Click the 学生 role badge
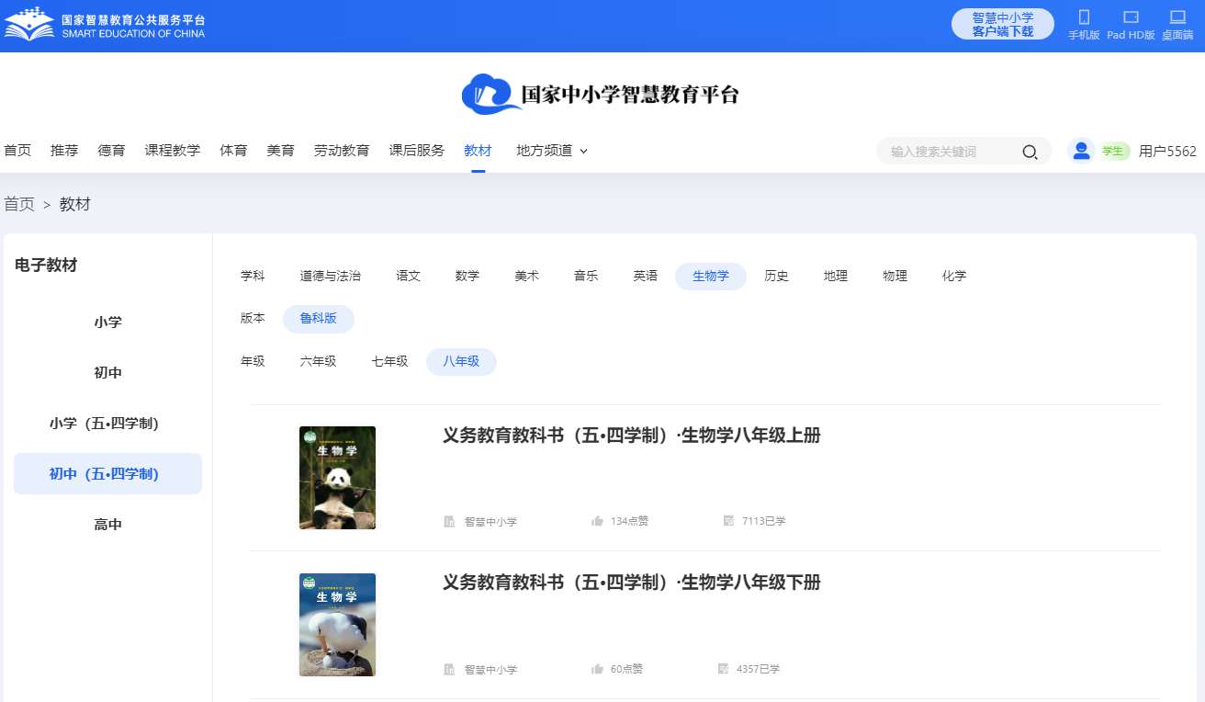The image size is (1205, 702). click(1114, 152)
